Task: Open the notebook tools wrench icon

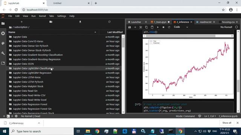Action: tap(3, 53)
